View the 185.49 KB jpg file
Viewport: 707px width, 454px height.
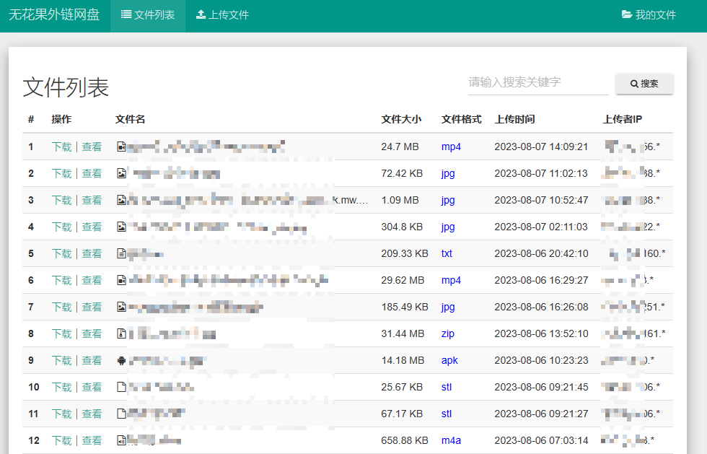(x=92, y=307)
